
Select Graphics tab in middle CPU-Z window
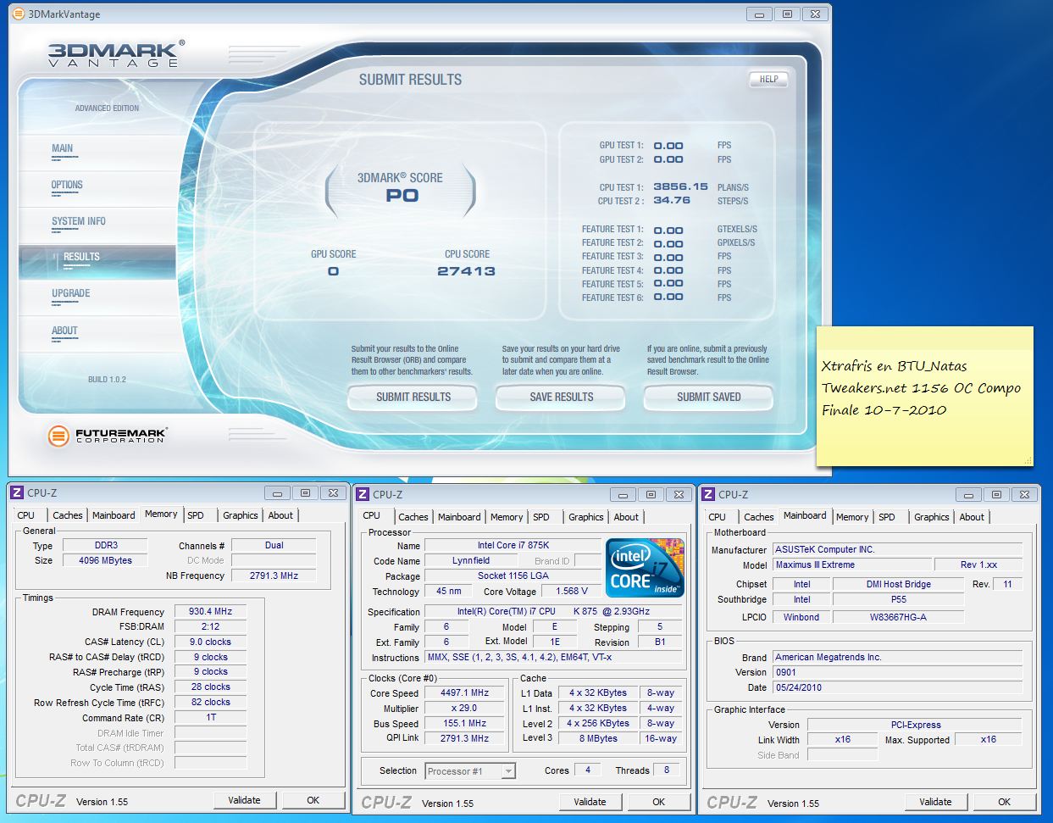[586, 517]
